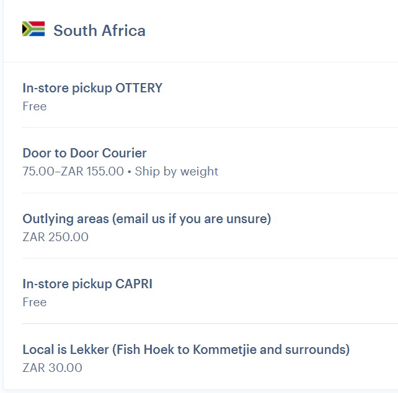This screenshot has height=393, width=398.
Task: Select the South Africa heading text
Action: click(99, 30)
